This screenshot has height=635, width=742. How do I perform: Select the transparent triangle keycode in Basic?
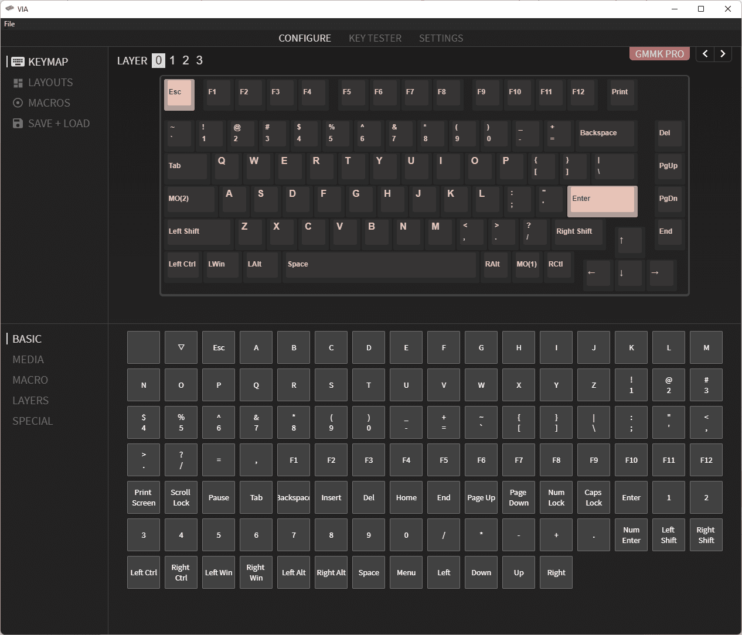[181, 347]
